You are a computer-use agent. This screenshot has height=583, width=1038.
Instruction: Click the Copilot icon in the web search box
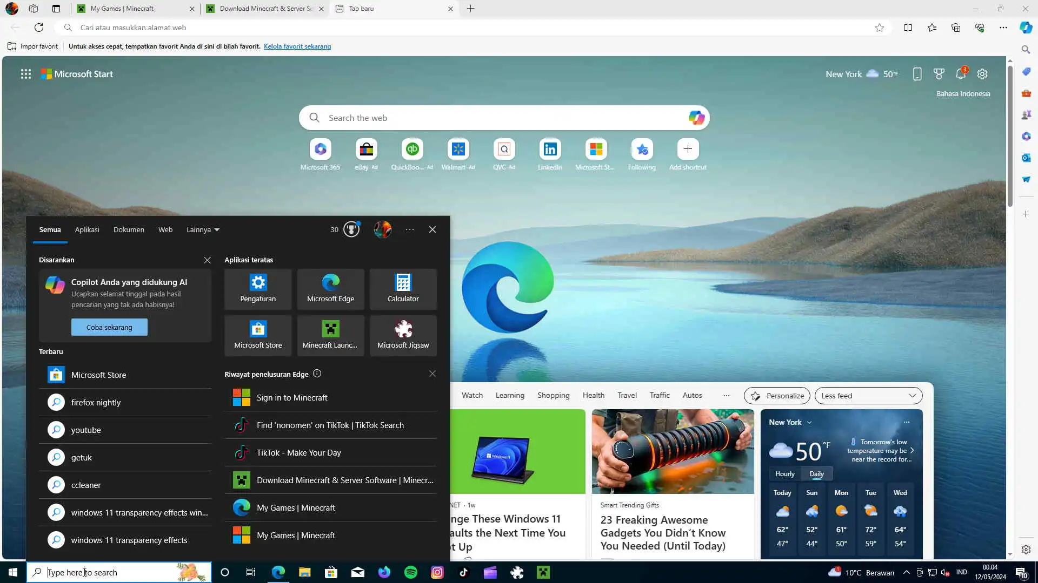click(696, 118)
